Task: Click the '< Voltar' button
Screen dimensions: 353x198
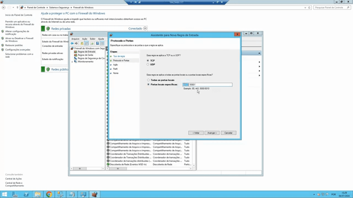Action: click(x=196, y=133)
